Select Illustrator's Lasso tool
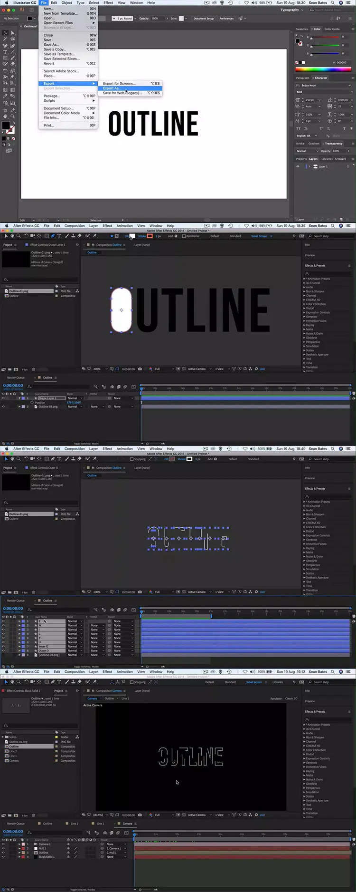Image resolution: width=356 pixels, height=892 pixels. [12, 39]
